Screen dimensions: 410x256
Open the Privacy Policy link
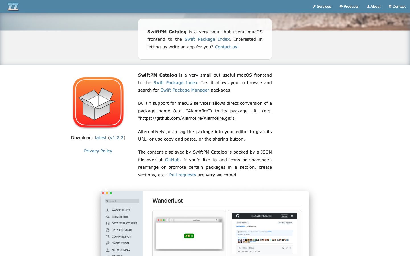pos(98,151)
